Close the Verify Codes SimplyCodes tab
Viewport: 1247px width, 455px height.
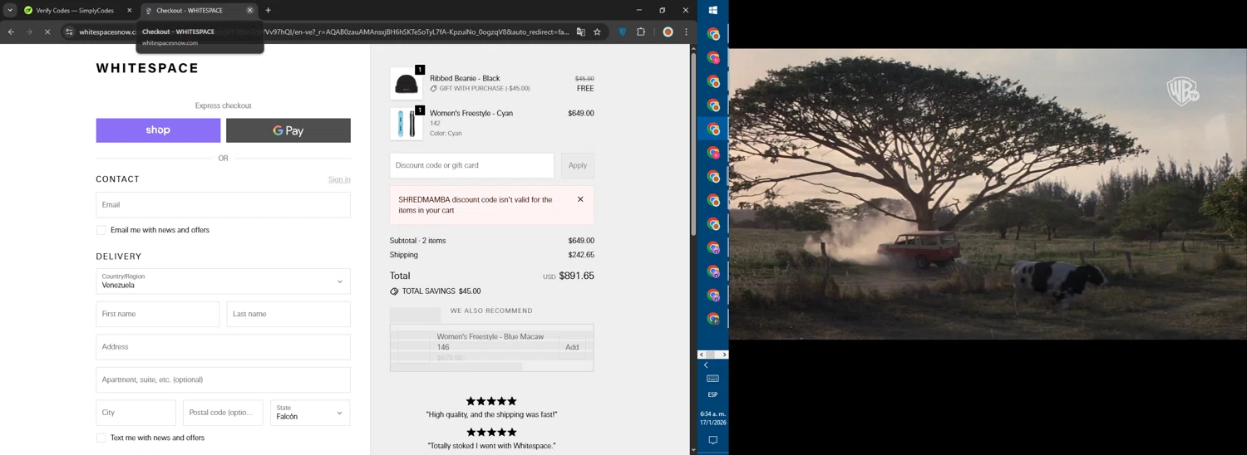pyautogui.click(x=129, y=11)
